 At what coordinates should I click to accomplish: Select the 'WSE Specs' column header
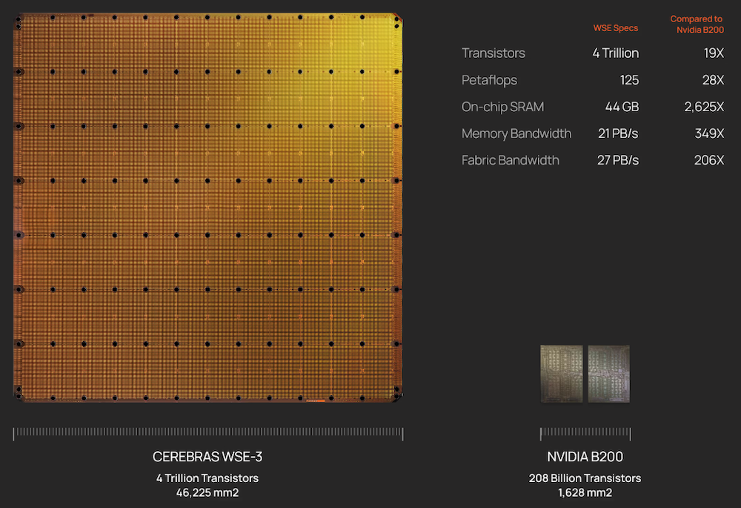[x=615, y=28]
